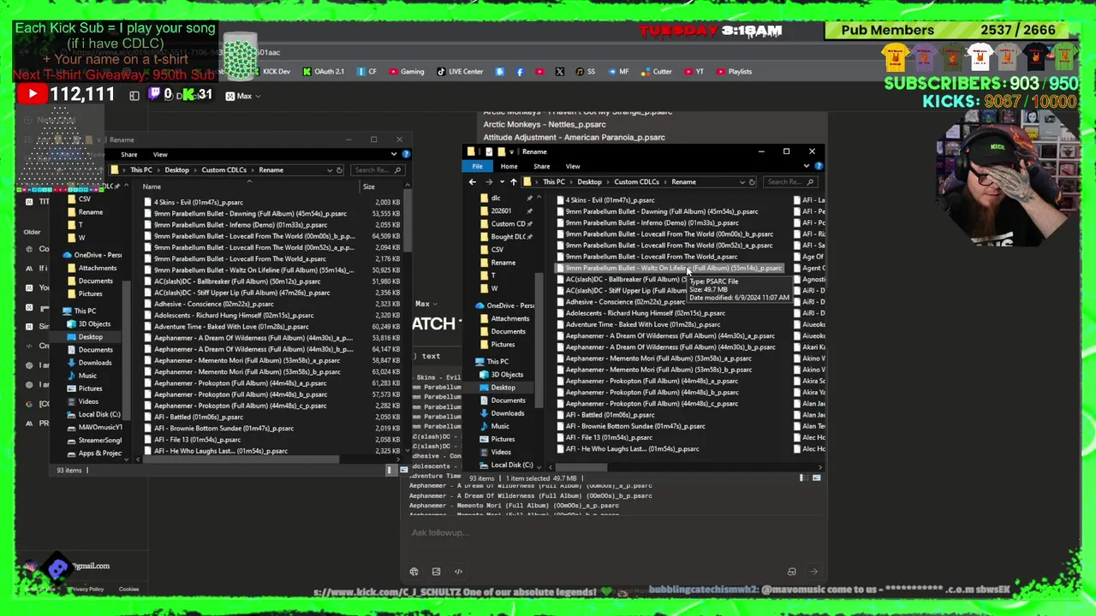
Task: Expand ribbon chevron in right Rename window
Action: coord(807,166)
